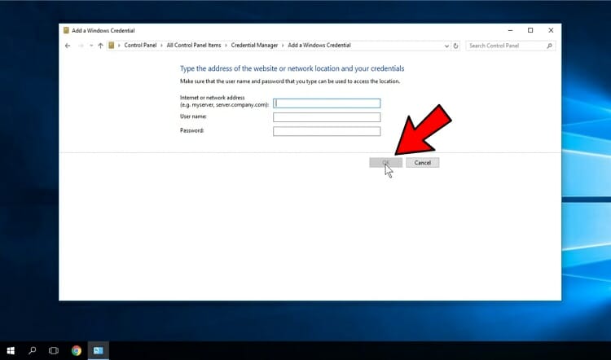Go to All Control Panel Items breadcrumb
611x360 pixels.
(x=194, y=46)
